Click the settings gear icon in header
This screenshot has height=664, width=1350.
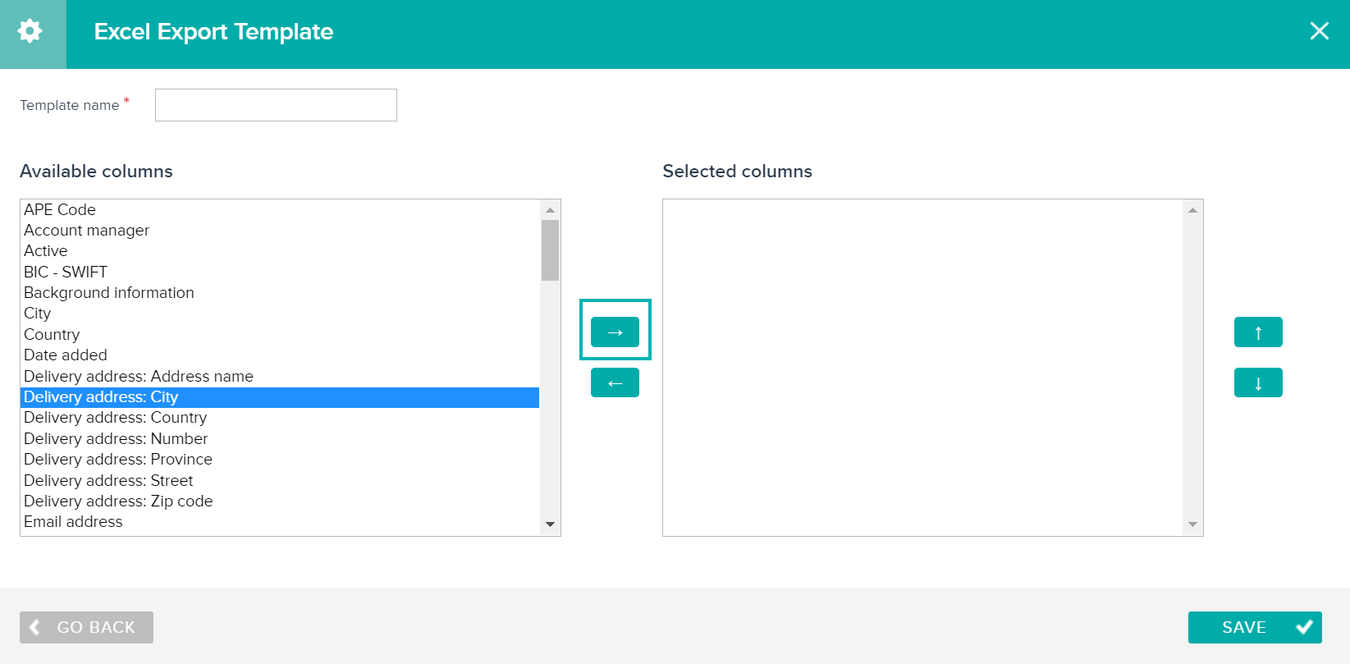(30, 31)
